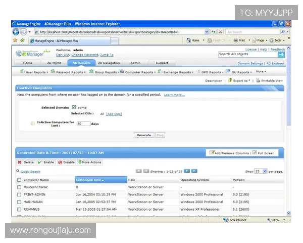The width and height of the screenshot is (303, 243).
Task: Click the Search AD objects go arrow
Action: click(x=281, y=55)
